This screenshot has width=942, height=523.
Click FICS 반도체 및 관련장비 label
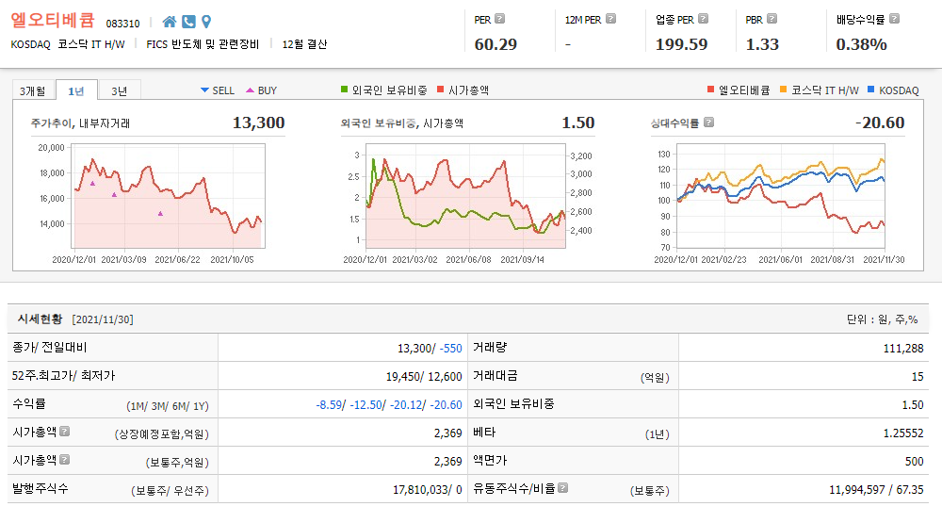coord(203,44)
